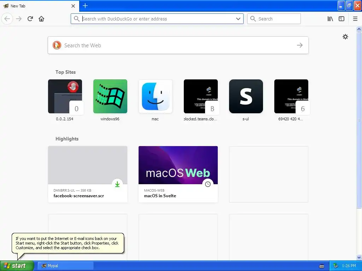Open the Library bookshelf icon
Image resolution: width=362 pixels, height=271 pixels.
click(x=330, y=19)
